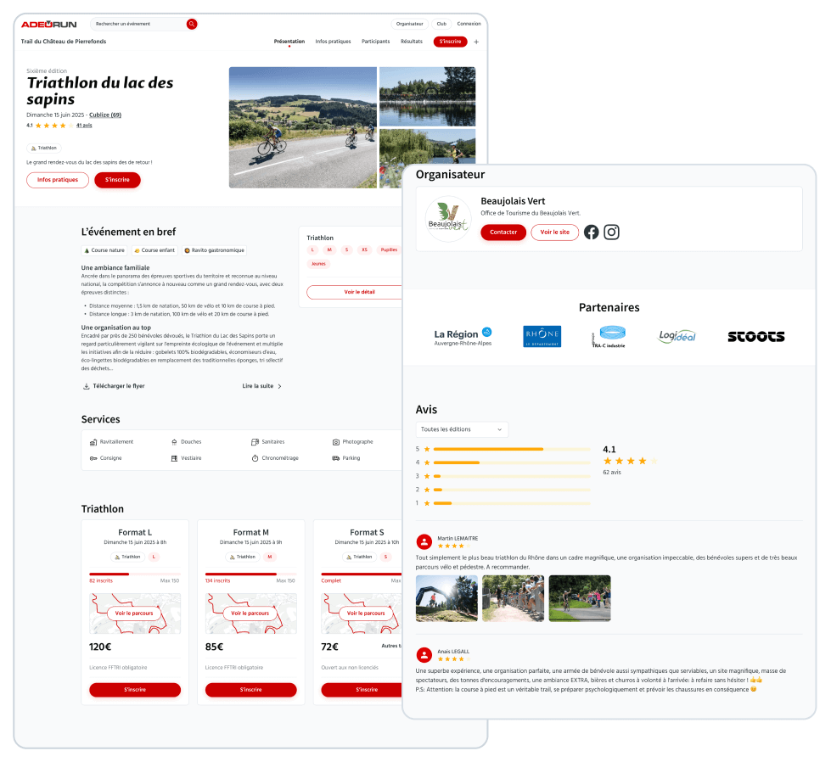Click the plus icon beside top S'inscrire

click(x=476, y=42)
